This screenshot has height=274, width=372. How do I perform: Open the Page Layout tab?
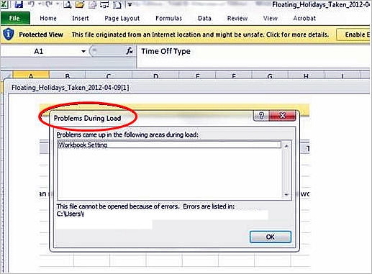pyautogui.click(x=122, y=19)
